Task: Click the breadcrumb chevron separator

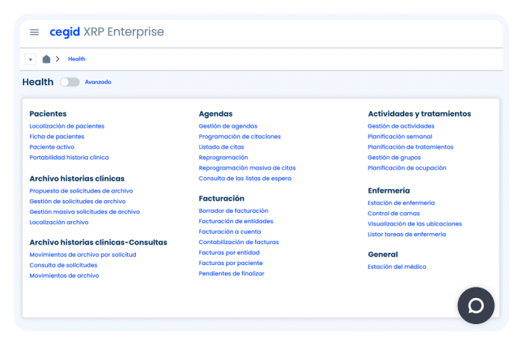Action: point(58,59)
